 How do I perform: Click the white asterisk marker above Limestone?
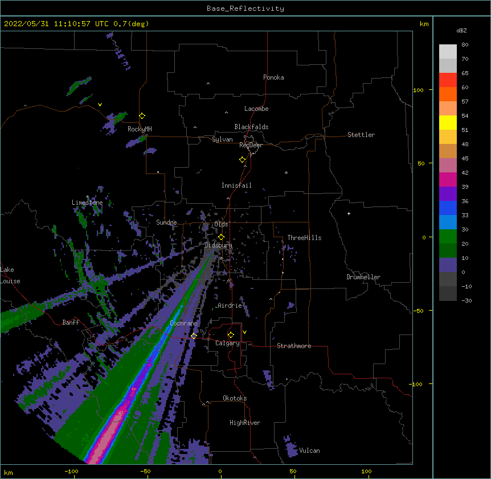click(87, 197)
